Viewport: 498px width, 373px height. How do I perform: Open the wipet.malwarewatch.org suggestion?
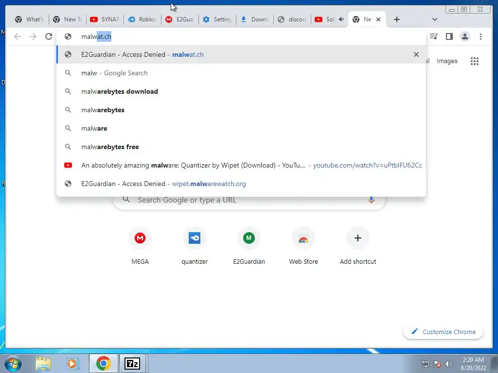click(241, 184)
